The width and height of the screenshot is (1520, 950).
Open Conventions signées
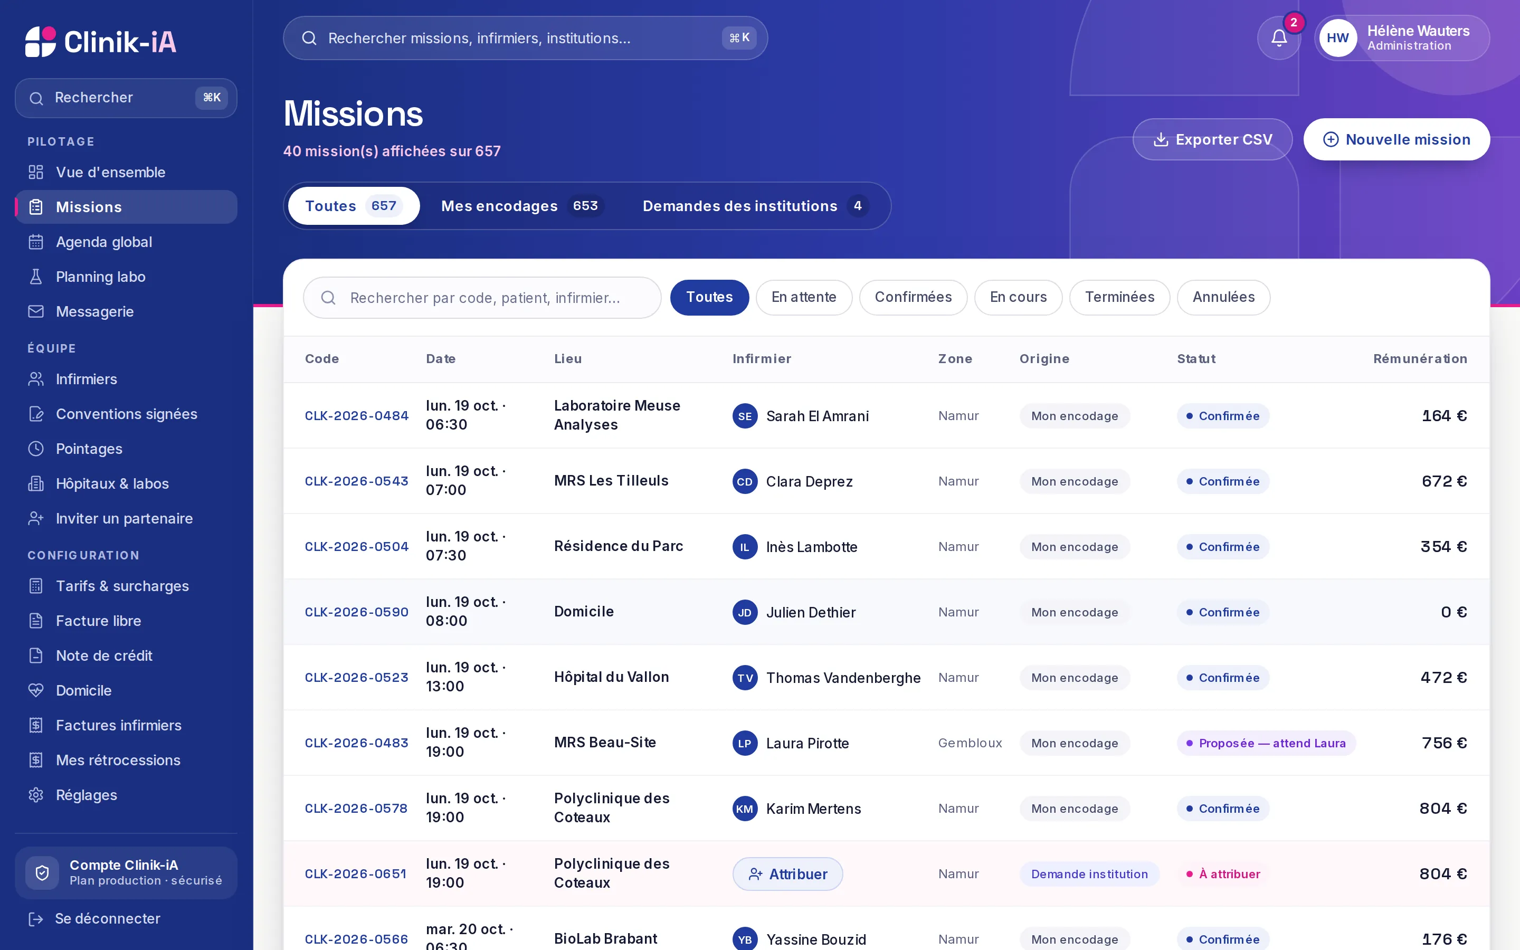[126, 414]
